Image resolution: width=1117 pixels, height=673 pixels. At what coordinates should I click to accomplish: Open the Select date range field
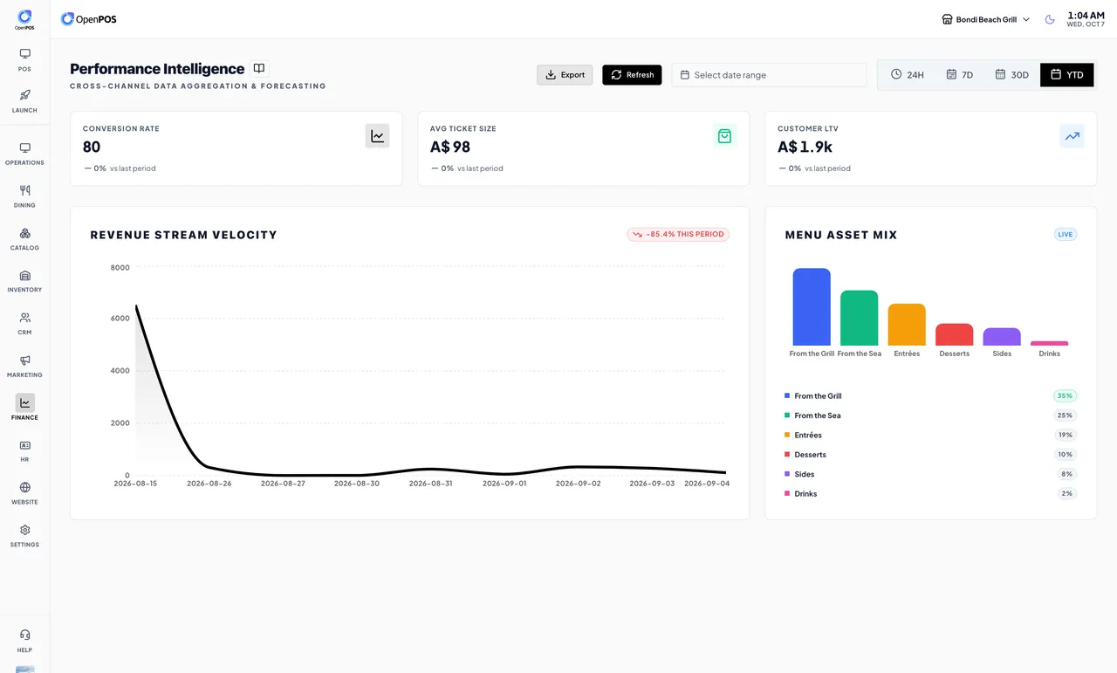[x=769, y=75]
